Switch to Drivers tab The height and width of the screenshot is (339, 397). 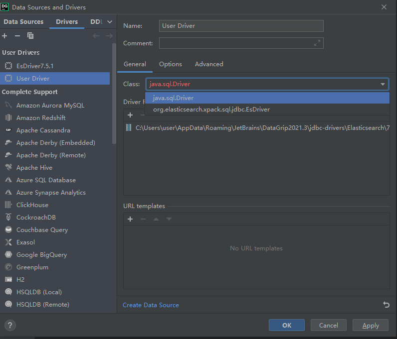(x=67, y=22)
